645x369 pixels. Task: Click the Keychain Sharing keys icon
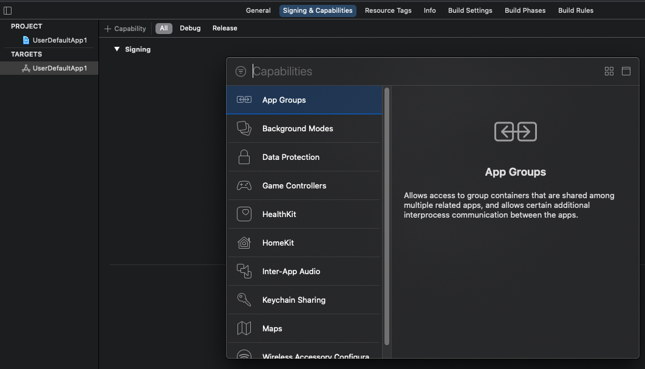point(244,300)
